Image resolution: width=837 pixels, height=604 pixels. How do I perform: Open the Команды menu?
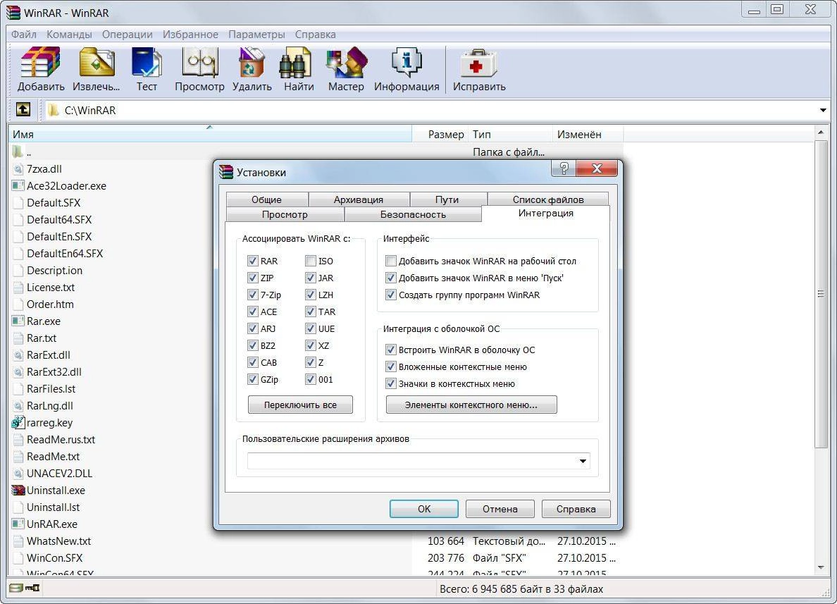pos(69,34)
